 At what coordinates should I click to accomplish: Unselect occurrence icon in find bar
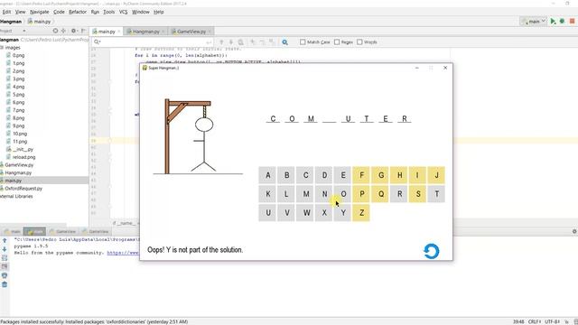click(x=262, y=42)
